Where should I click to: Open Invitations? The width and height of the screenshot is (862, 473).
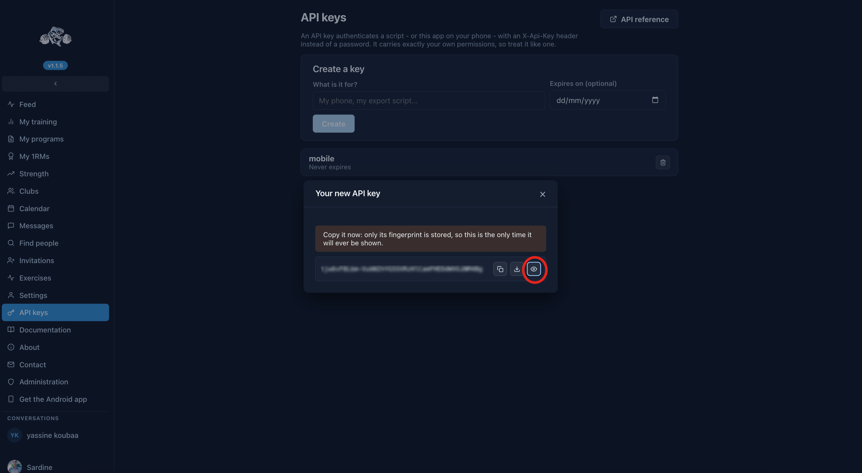55,260
